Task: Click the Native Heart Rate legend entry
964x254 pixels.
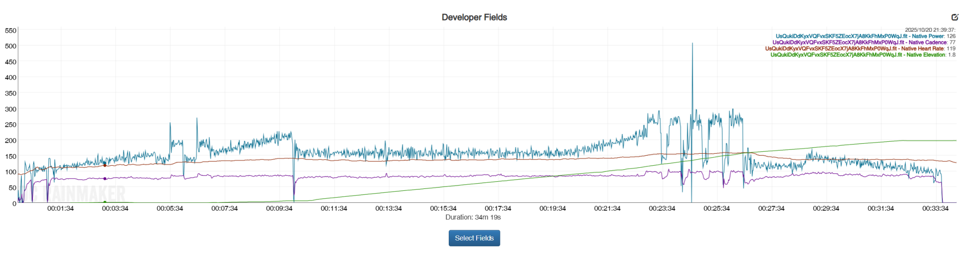Action: click(860, 49)
